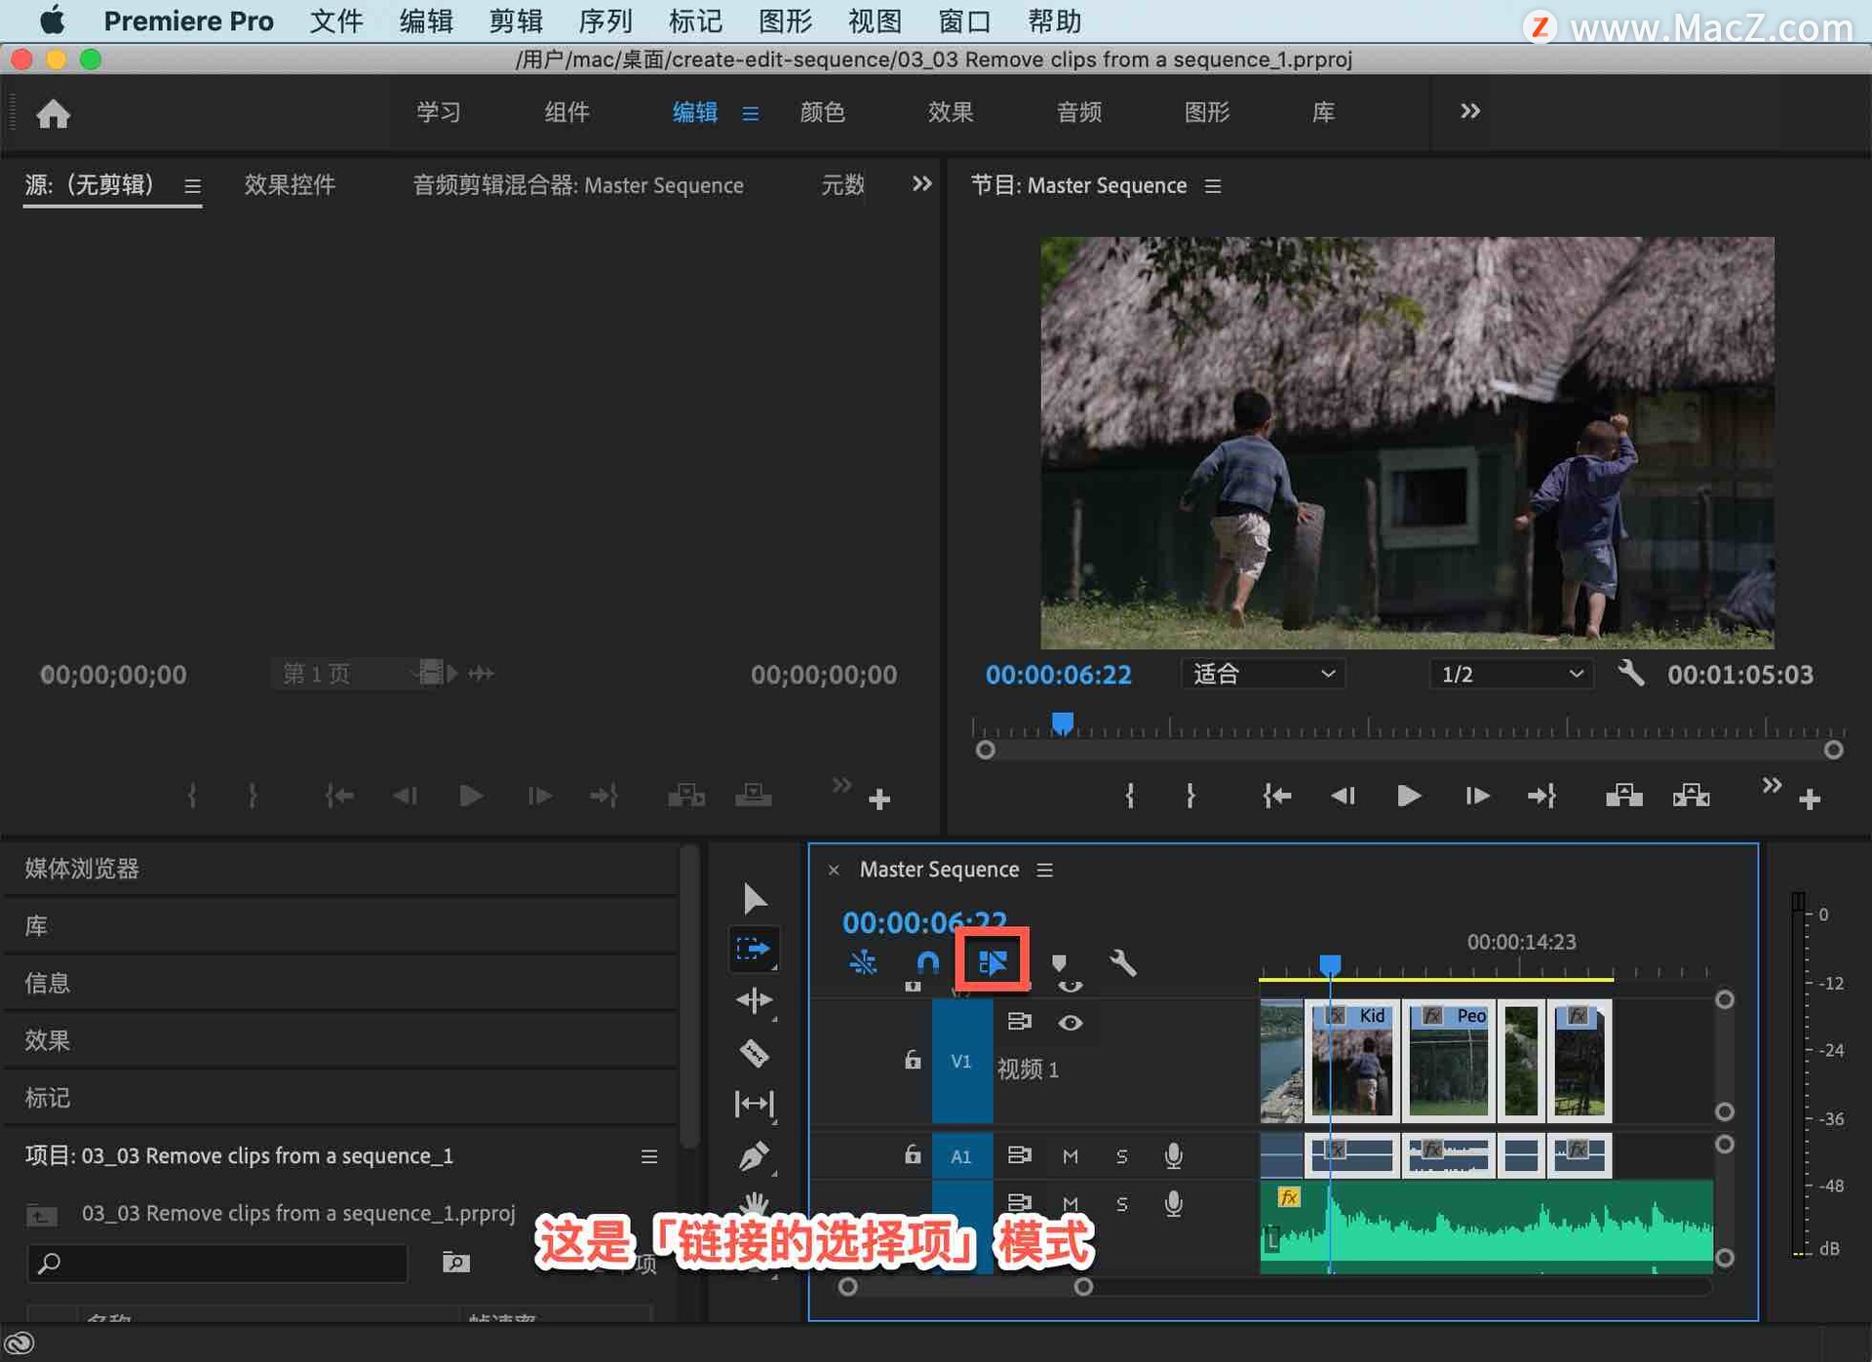This screenshot has height=1362, width=1872.
Task: Open the timeline display settings wrench
Action: pos(1124,963)
